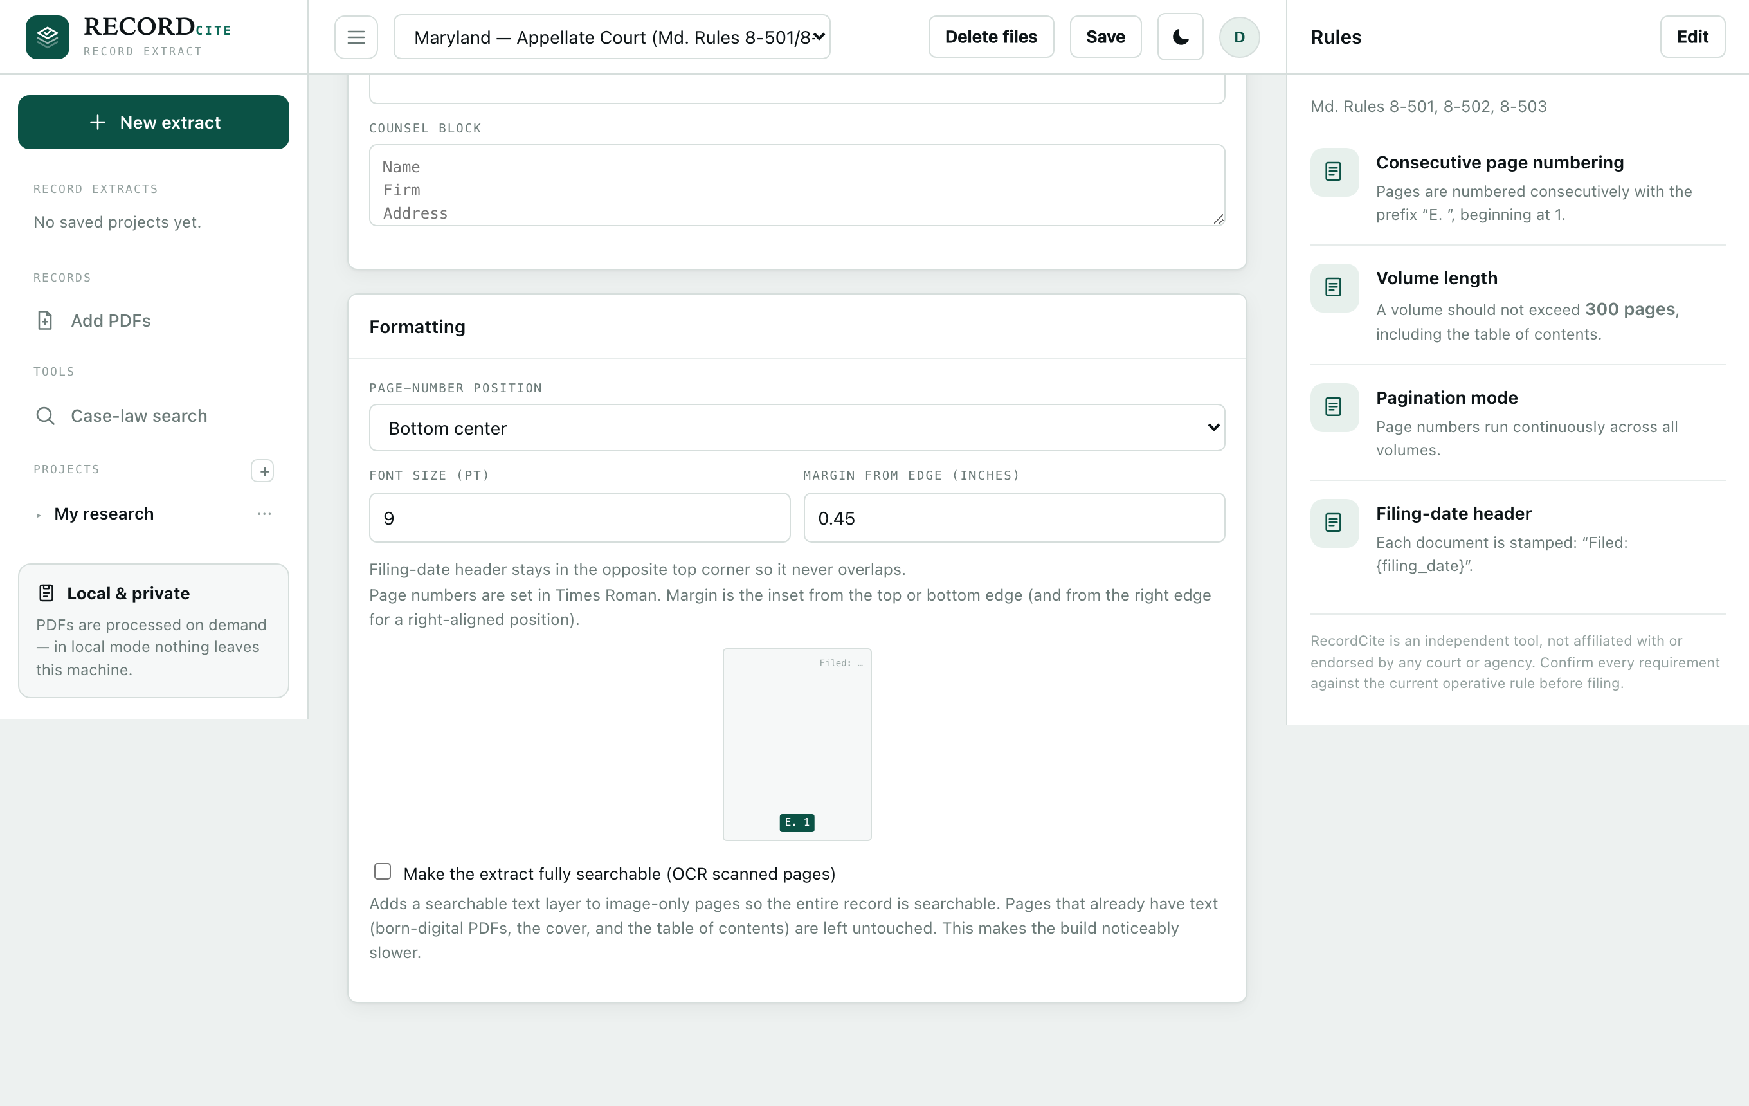Click the Font size field
This screenshot has width=1749, height=1106.
pos(579,518)
